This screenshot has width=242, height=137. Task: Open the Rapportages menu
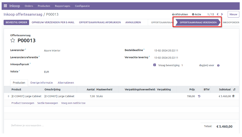pos(62,6)
